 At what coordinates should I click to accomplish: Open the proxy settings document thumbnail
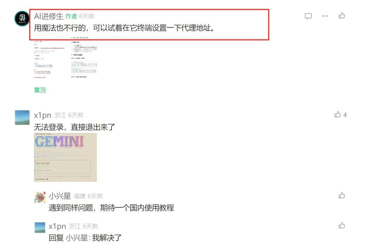66,57
